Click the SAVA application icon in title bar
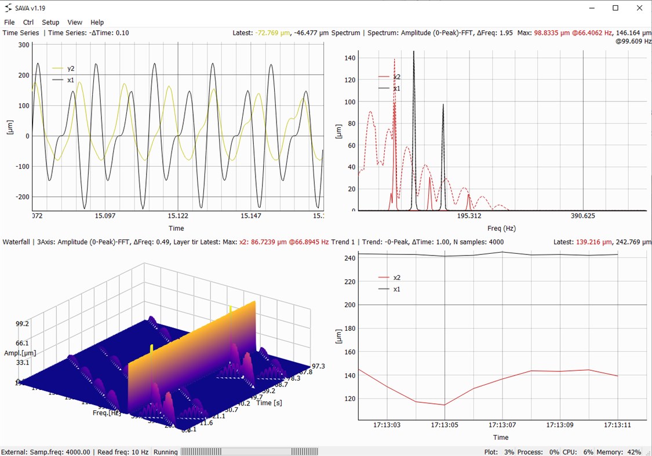Screen dimensions: 652x456 8,8
